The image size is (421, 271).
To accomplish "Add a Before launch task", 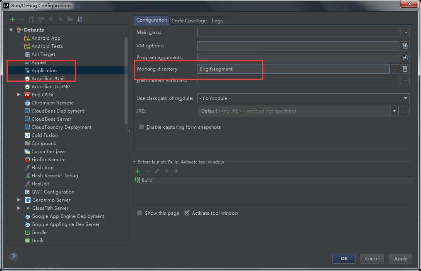I will [x=138, y=171].
